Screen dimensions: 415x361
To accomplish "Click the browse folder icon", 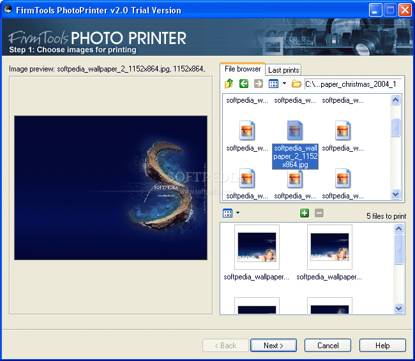I will pyautogui.click(x=296, y=84).
